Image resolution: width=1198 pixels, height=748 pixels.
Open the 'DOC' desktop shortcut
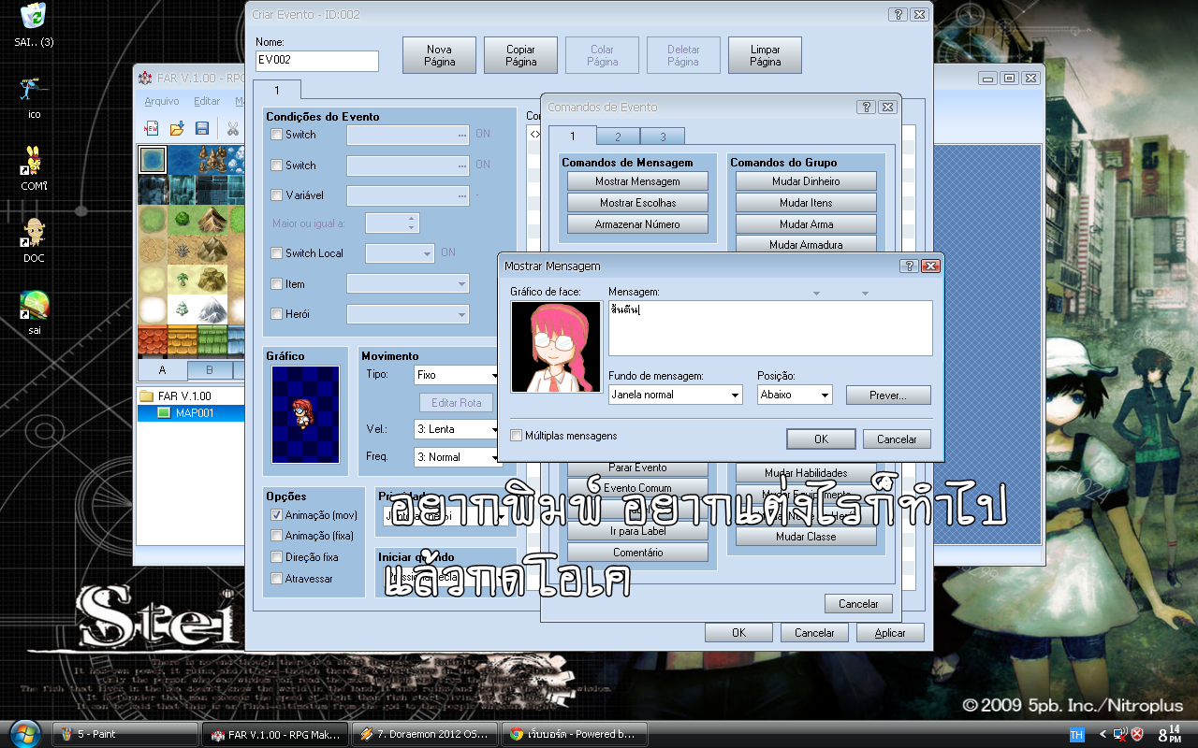[35, 239]
